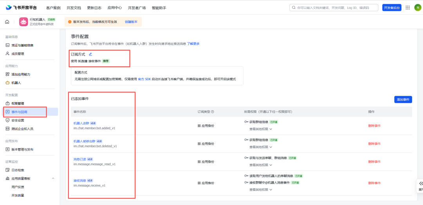Open the 机器人进群 event link
Image resolution: width=423 pixels, height=205 pixels.
point(81,123)
